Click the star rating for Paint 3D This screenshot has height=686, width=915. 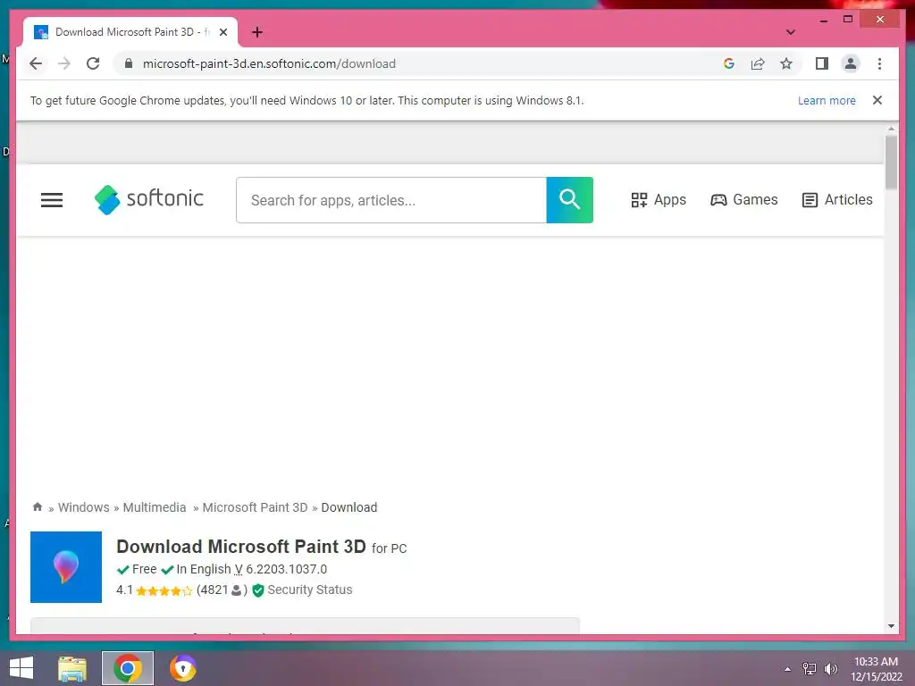click(164, 590)
